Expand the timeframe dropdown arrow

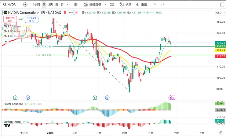67,5
